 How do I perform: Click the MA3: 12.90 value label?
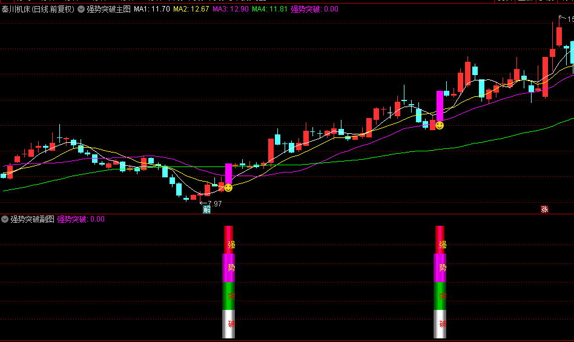click(x=231, y=9)
